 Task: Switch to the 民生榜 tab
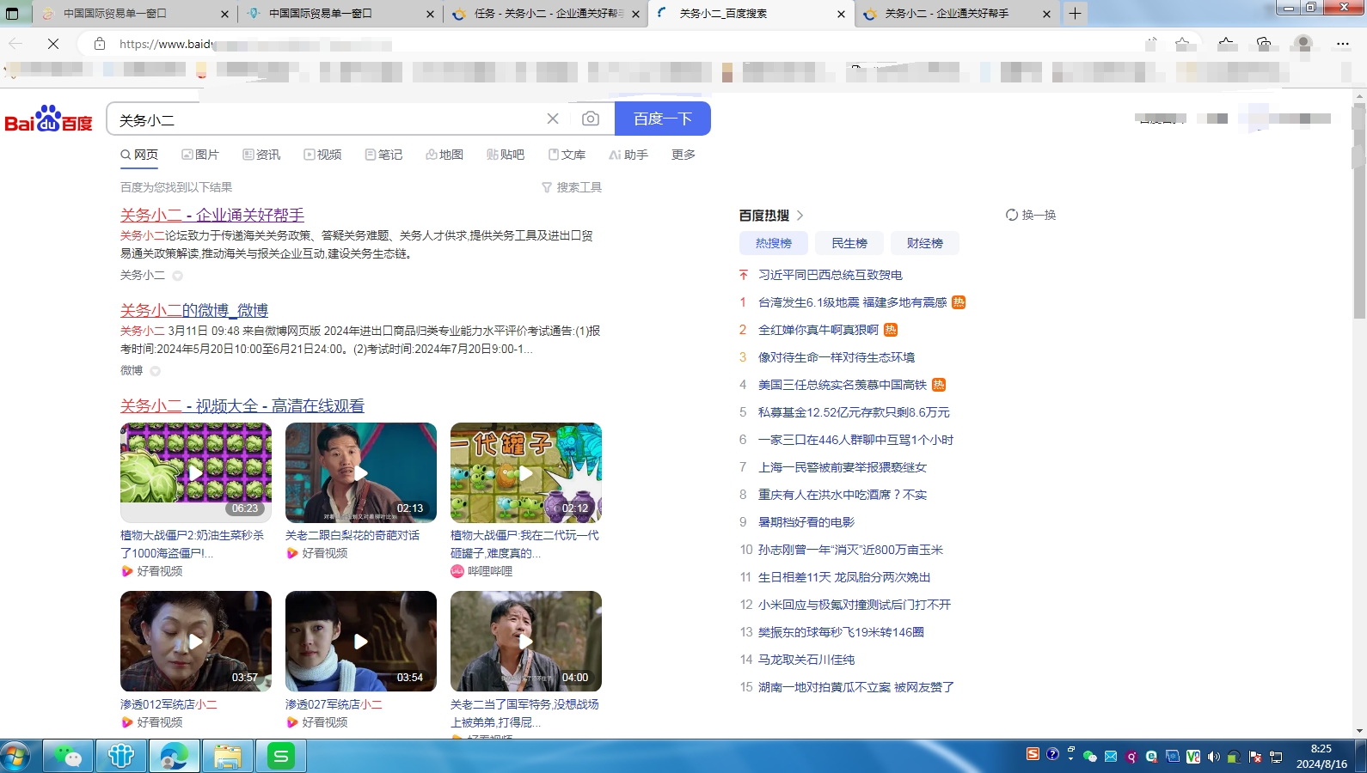[x=849, y=243]
